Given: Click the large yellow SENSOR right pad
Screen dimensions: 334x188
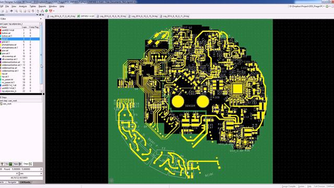Looking at the screenshot, I should (202, 101).
